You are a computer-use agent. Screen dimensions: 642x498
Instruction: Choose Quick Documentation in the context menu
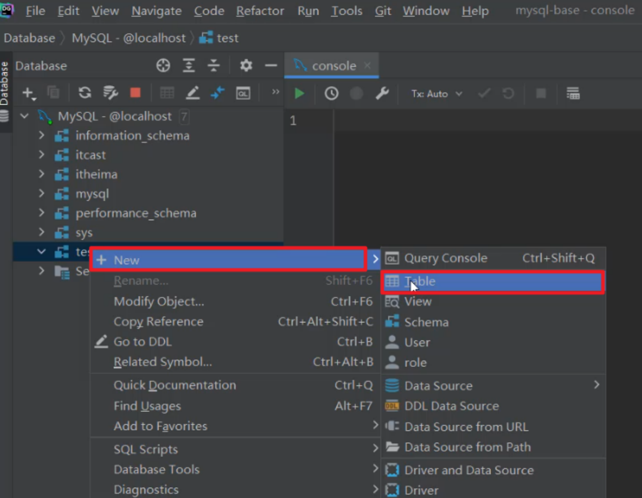click(235, 385)
